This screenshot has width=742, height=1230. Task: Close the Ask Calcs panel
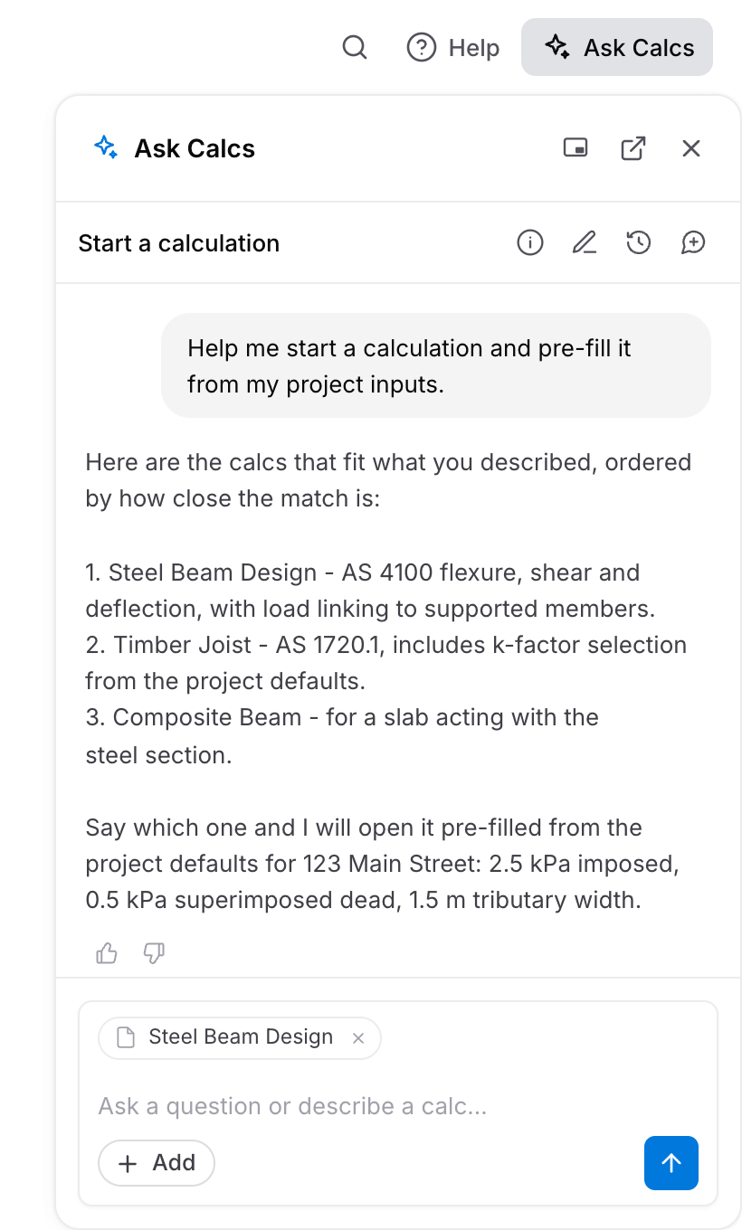click(x=691, y=147)
